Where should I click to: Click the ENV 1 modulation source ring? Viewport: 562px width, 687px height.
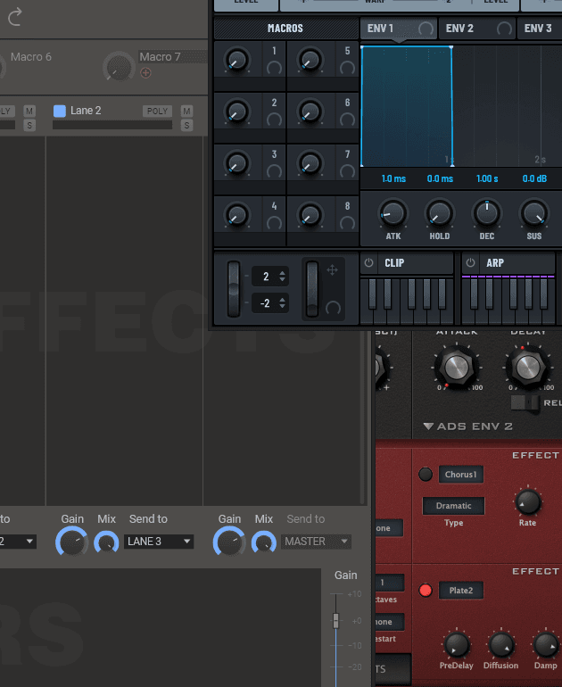click(x=426, y=29)
